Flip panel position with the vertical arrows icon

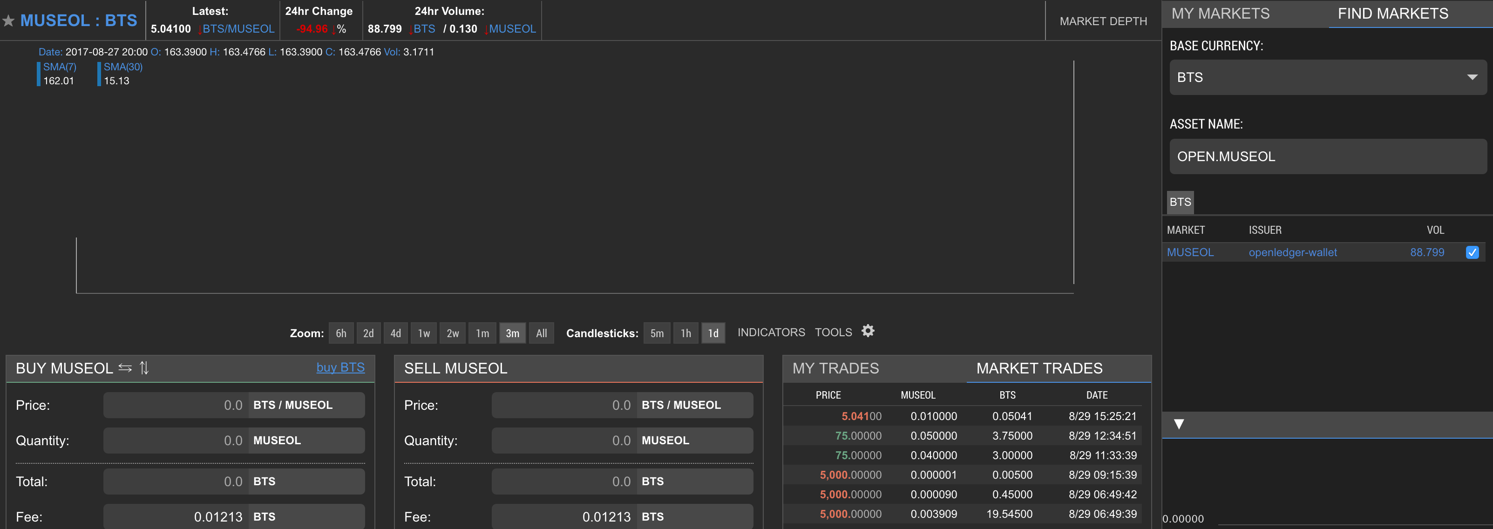coord(144,368)
